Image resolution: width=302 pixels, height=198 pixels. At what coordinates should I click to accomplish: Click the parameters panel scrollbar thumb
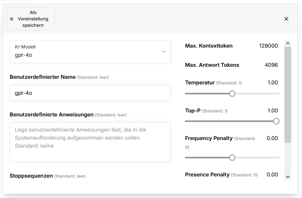pos(288,94)
